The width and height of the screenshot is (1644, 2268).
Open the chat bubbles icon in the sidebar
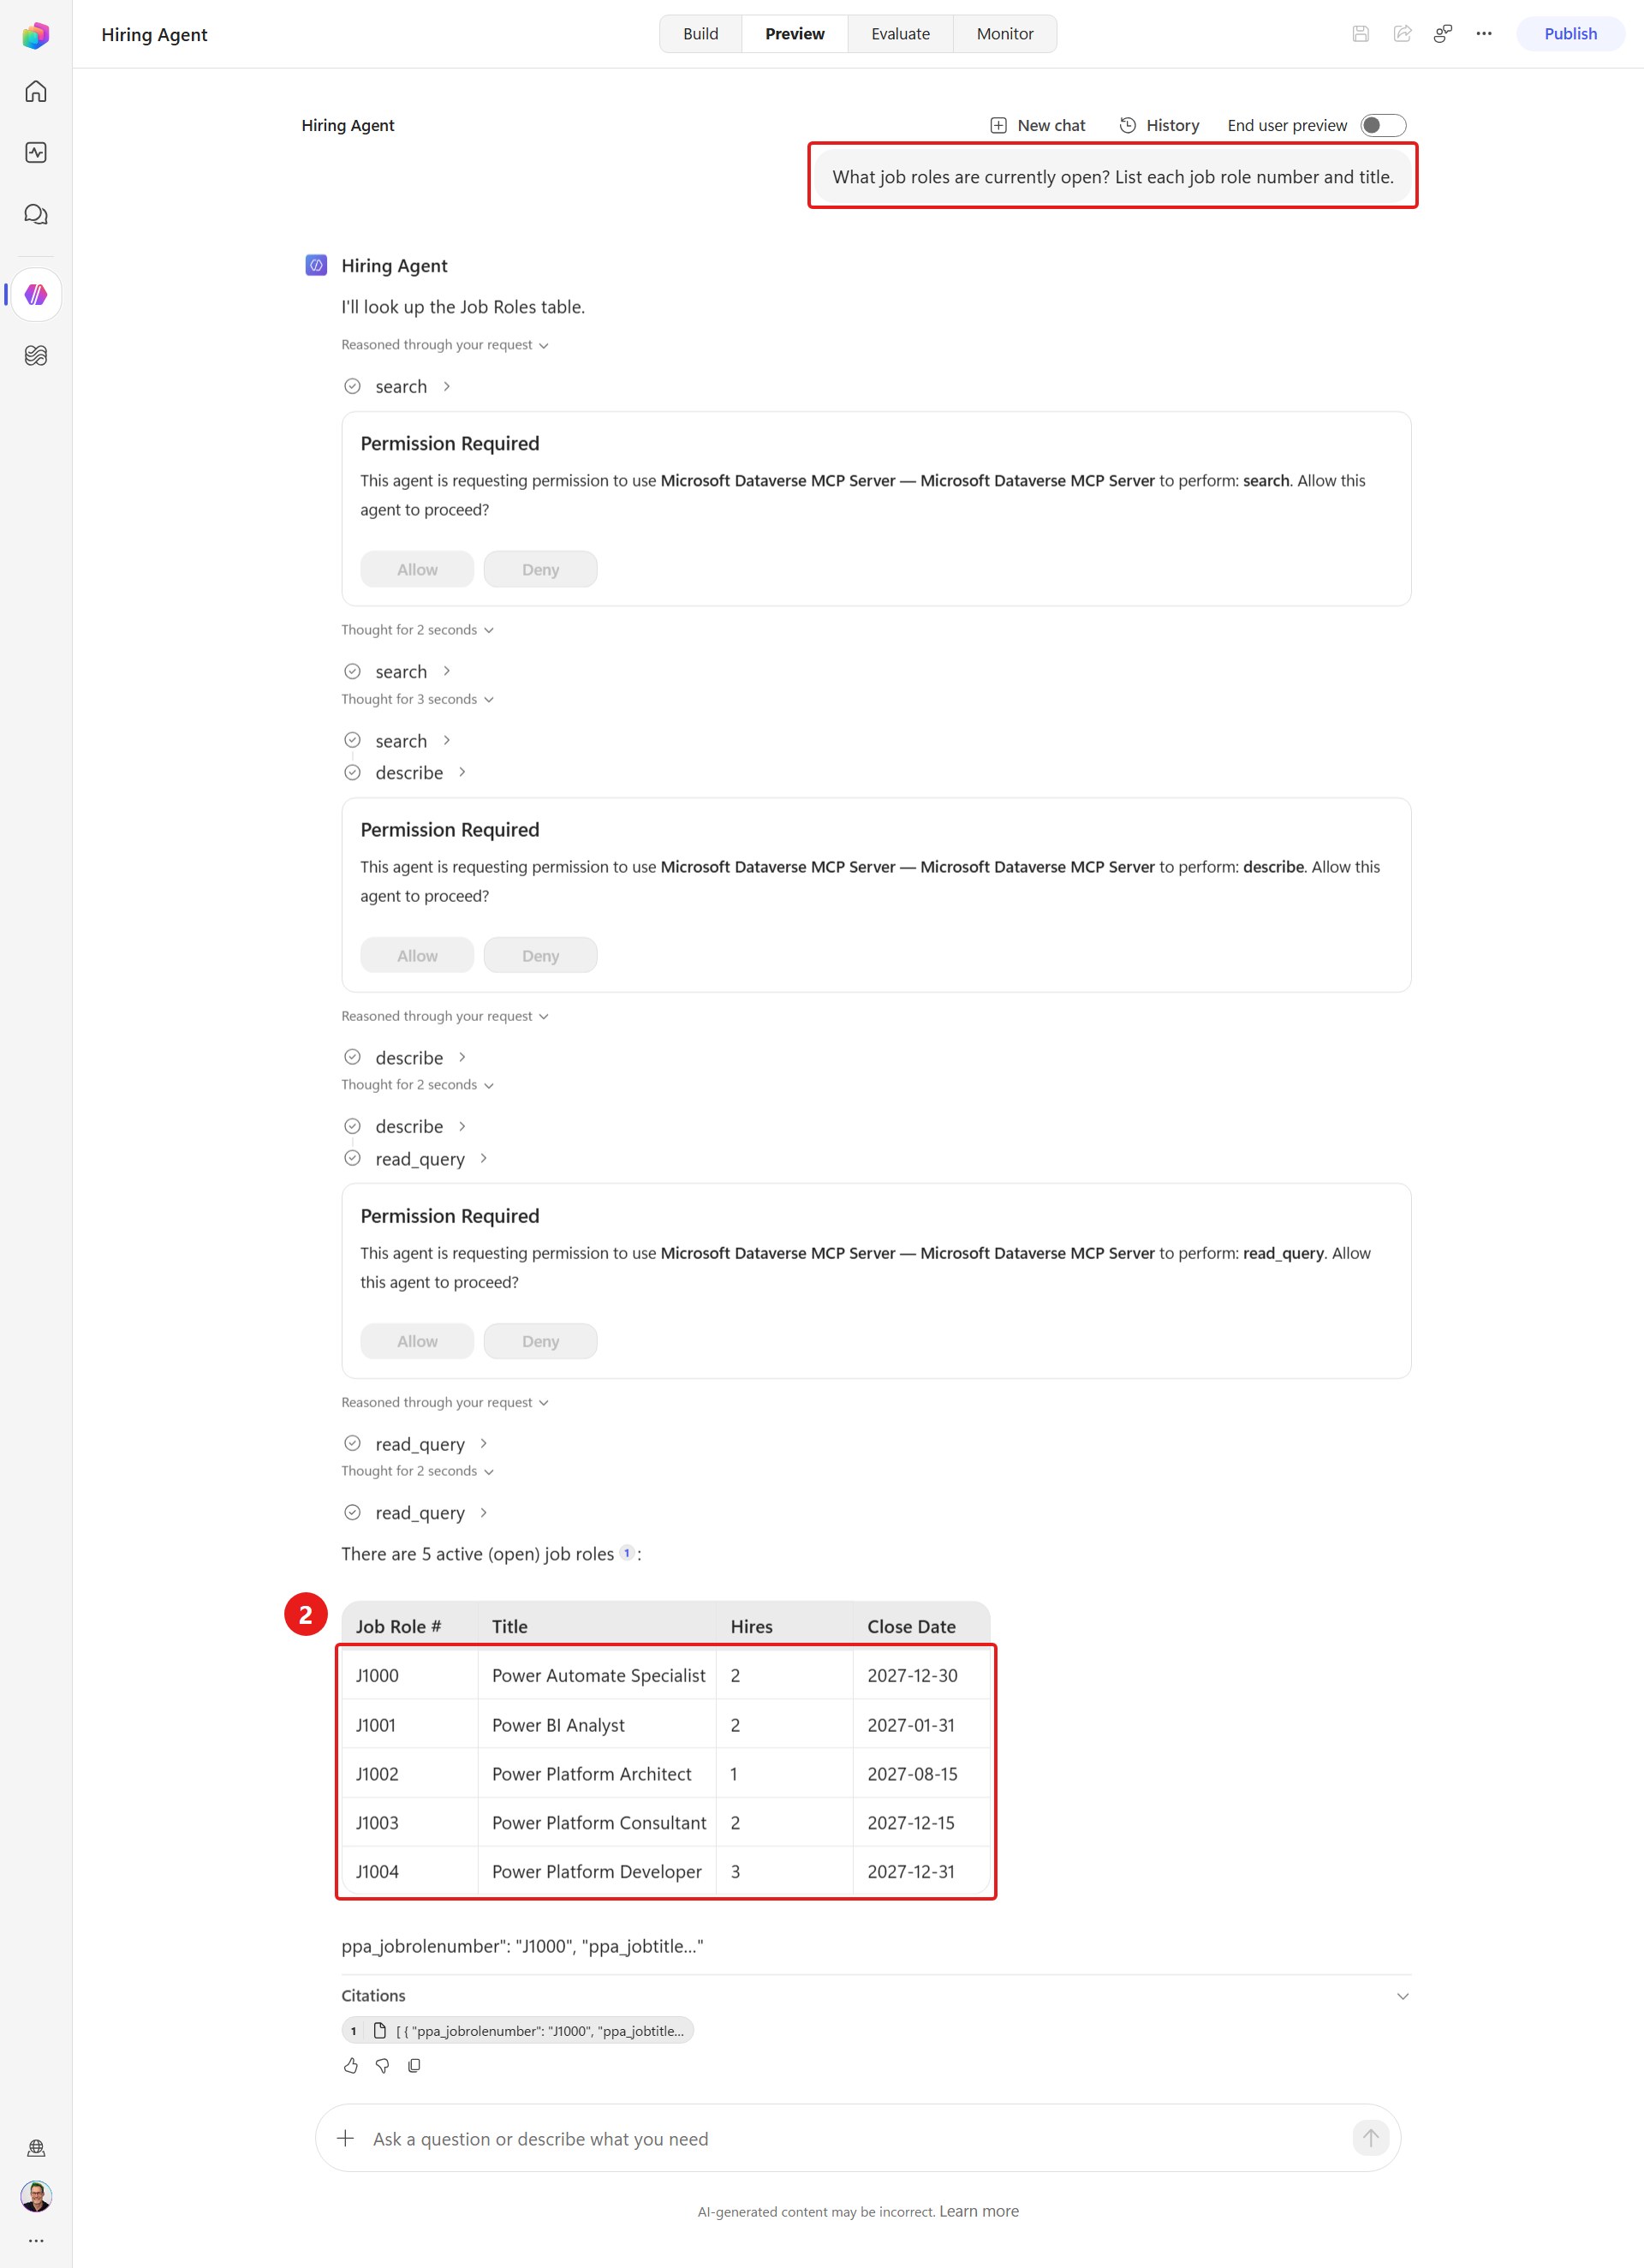36,214
